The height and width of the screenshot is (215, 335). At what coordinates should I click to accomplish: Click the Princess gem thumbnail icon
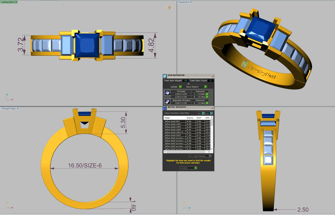tap(167, 93)
